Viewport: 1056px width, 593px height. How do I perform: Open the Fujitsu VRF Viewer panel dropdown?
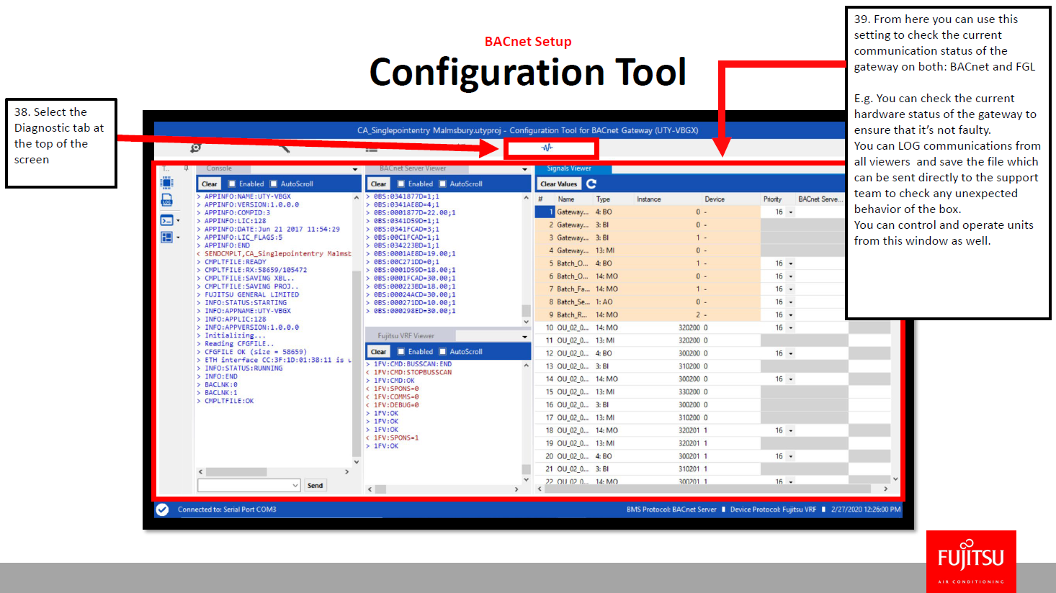click(524, 337)
